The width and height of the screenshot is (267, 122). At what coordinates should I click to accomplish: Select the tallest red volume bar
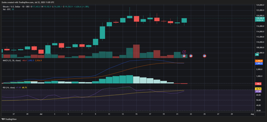(x=136, y=51)
